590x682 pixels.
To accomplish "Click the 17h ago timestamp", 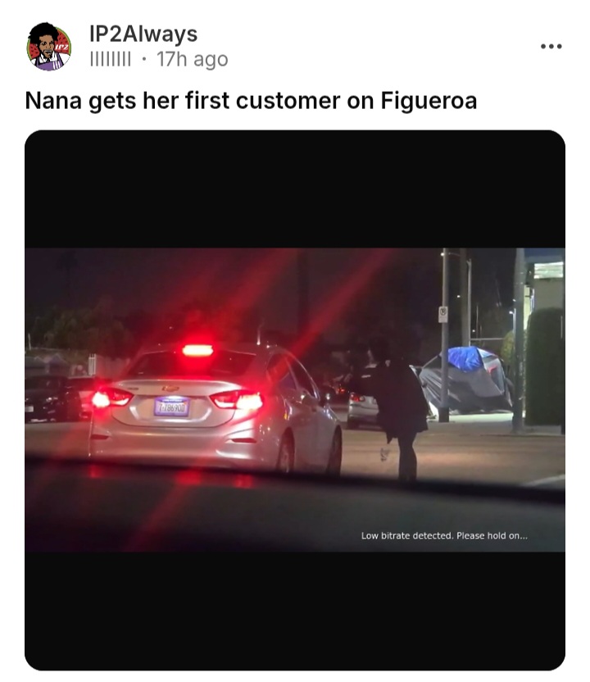I will pos(193,60).
